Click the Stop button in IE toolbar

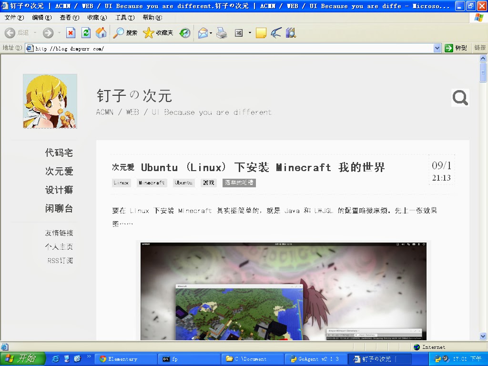click(71, 33)
